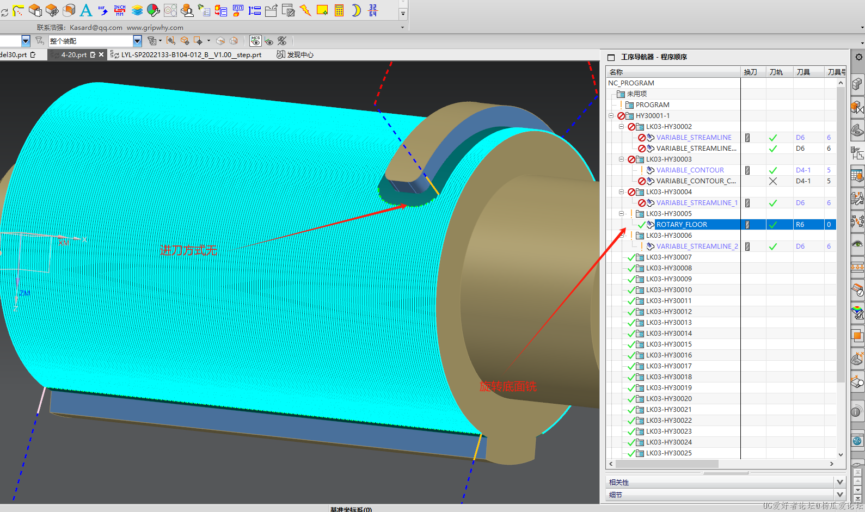Viewport: 865px width, 512px height.
Task: Open the leftmost filter type dropdown arrow
Action: pyautogui.click(x=26, y=41)
